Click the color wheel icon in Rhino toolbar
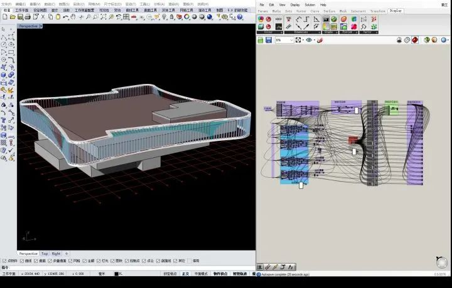This screenshot has height=288, width=452. pos(186,17)
